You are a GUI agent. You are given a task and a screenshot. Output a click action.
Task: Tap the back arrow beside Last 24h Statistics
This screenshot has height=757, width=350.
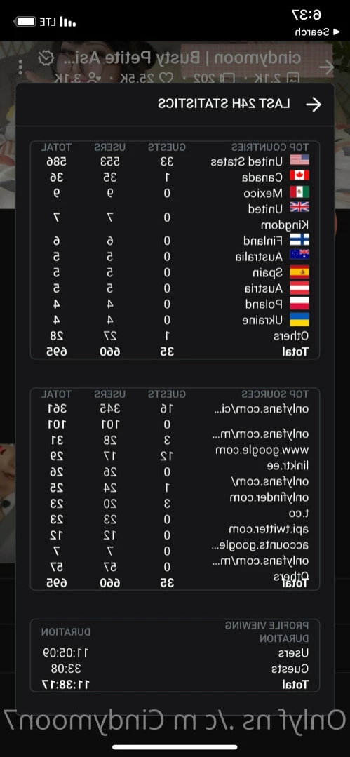click(314, 105)
